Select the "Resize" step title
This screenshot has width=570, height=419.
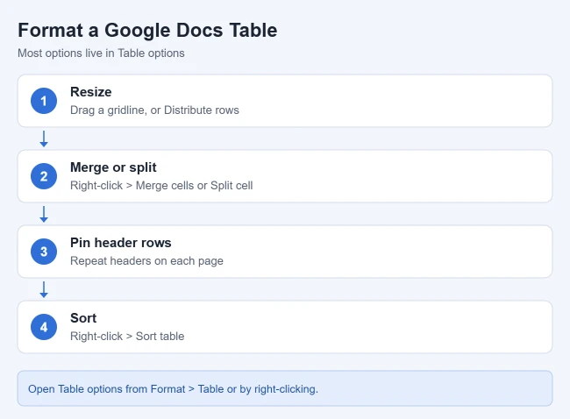(91, 92)
